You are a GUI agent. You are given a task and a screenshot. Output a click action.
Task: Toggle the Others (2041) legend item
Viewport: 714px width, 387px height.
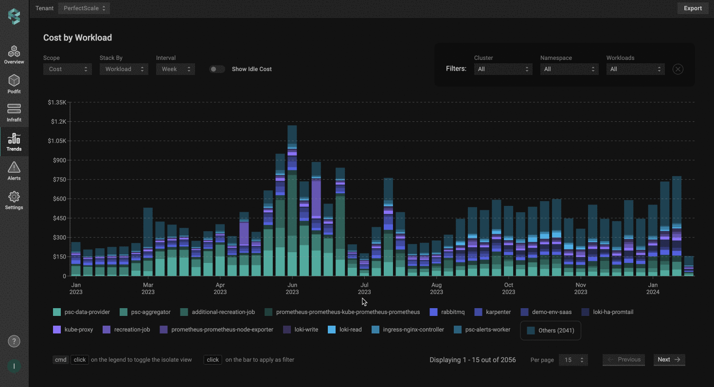[x=551, y=331]
